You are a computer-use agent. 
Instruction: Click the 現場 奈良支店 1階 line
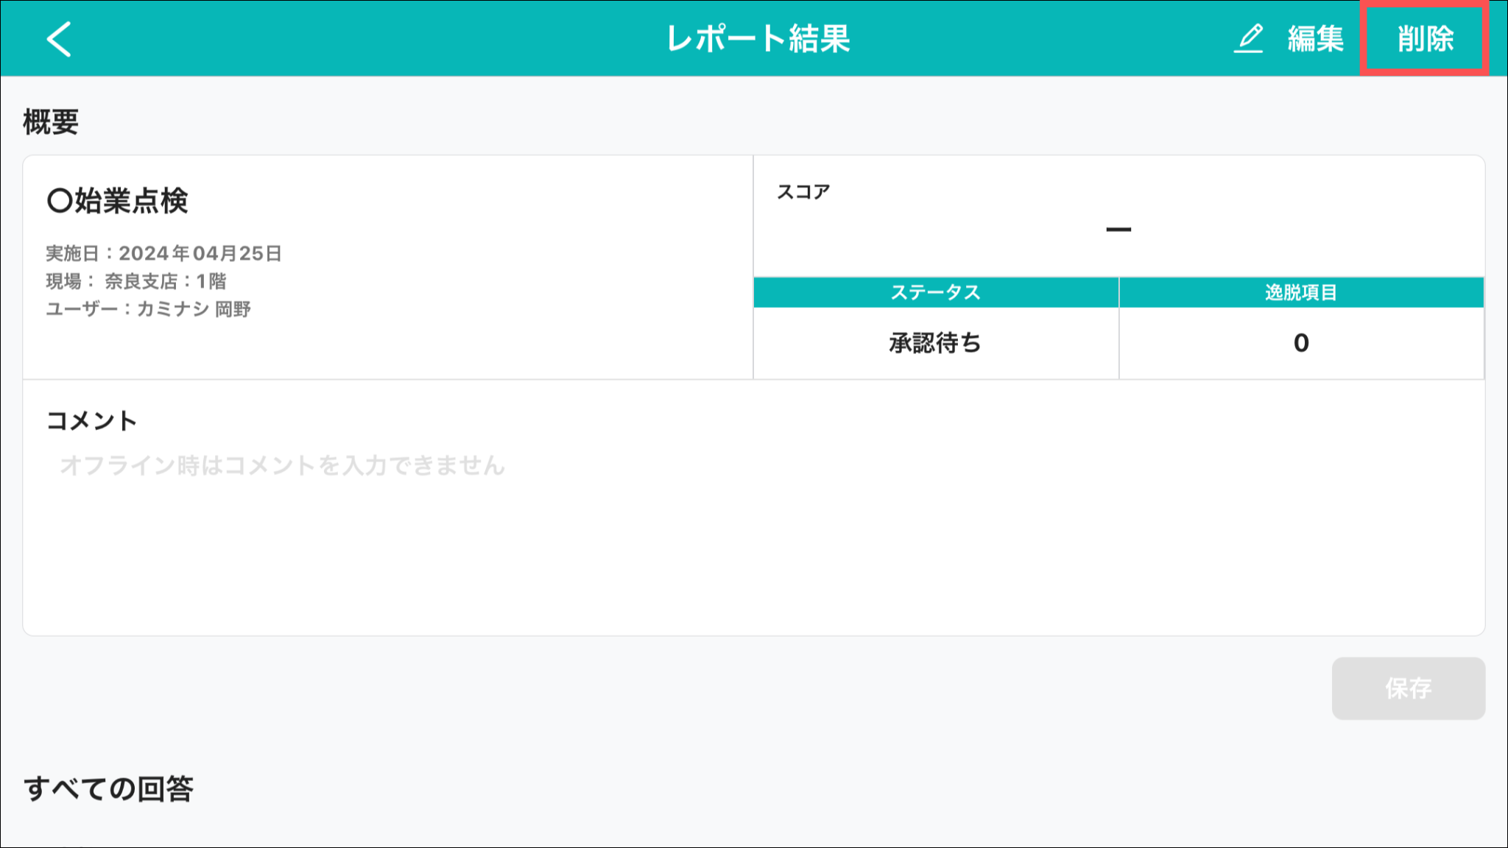(x=136, y=281)
